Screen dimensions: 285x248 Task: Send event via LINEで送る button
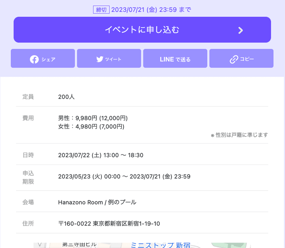(175, 58)
